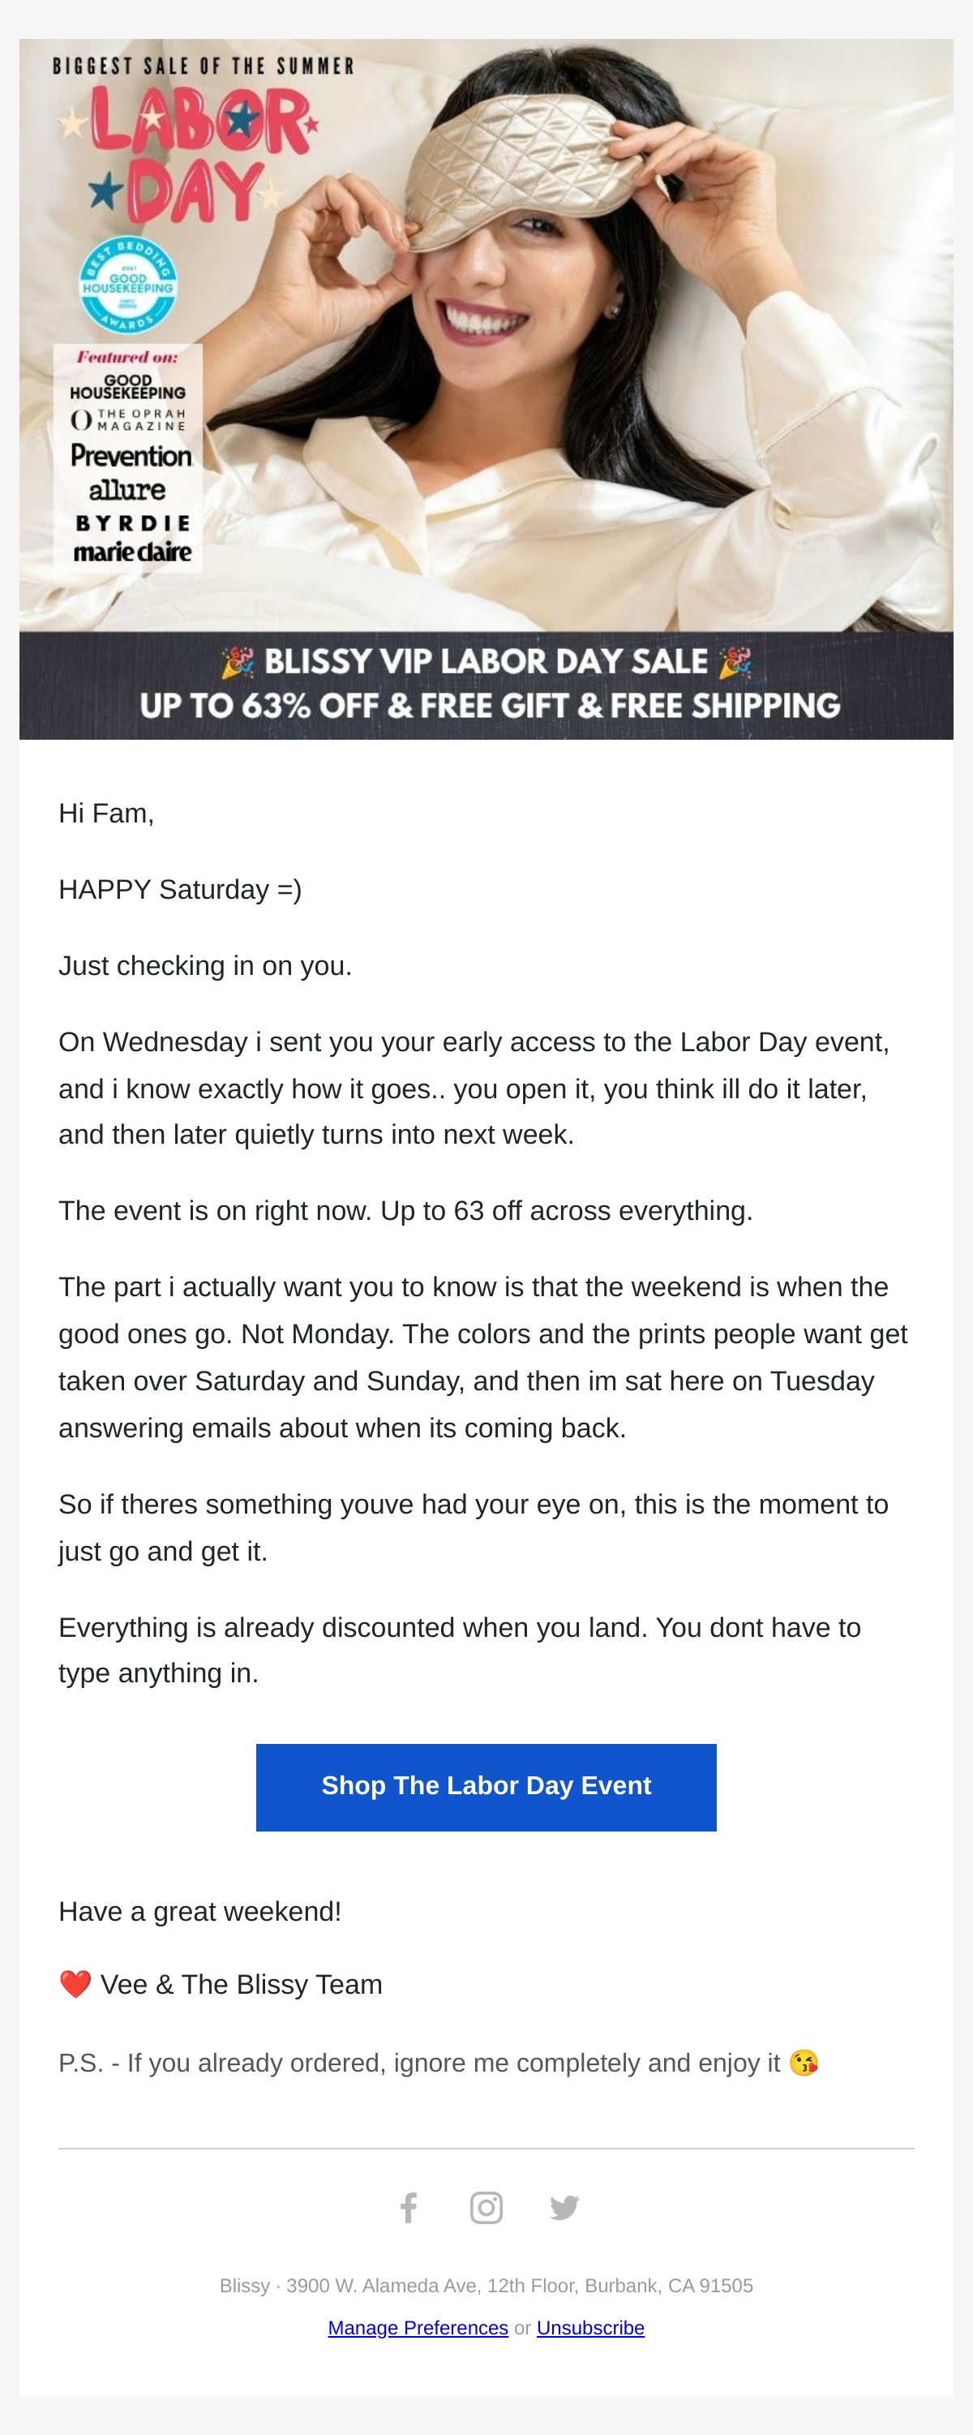Click the party popper right of banner title
Image resolution: width=973 pixels, height=2435 pixels.
735,662
